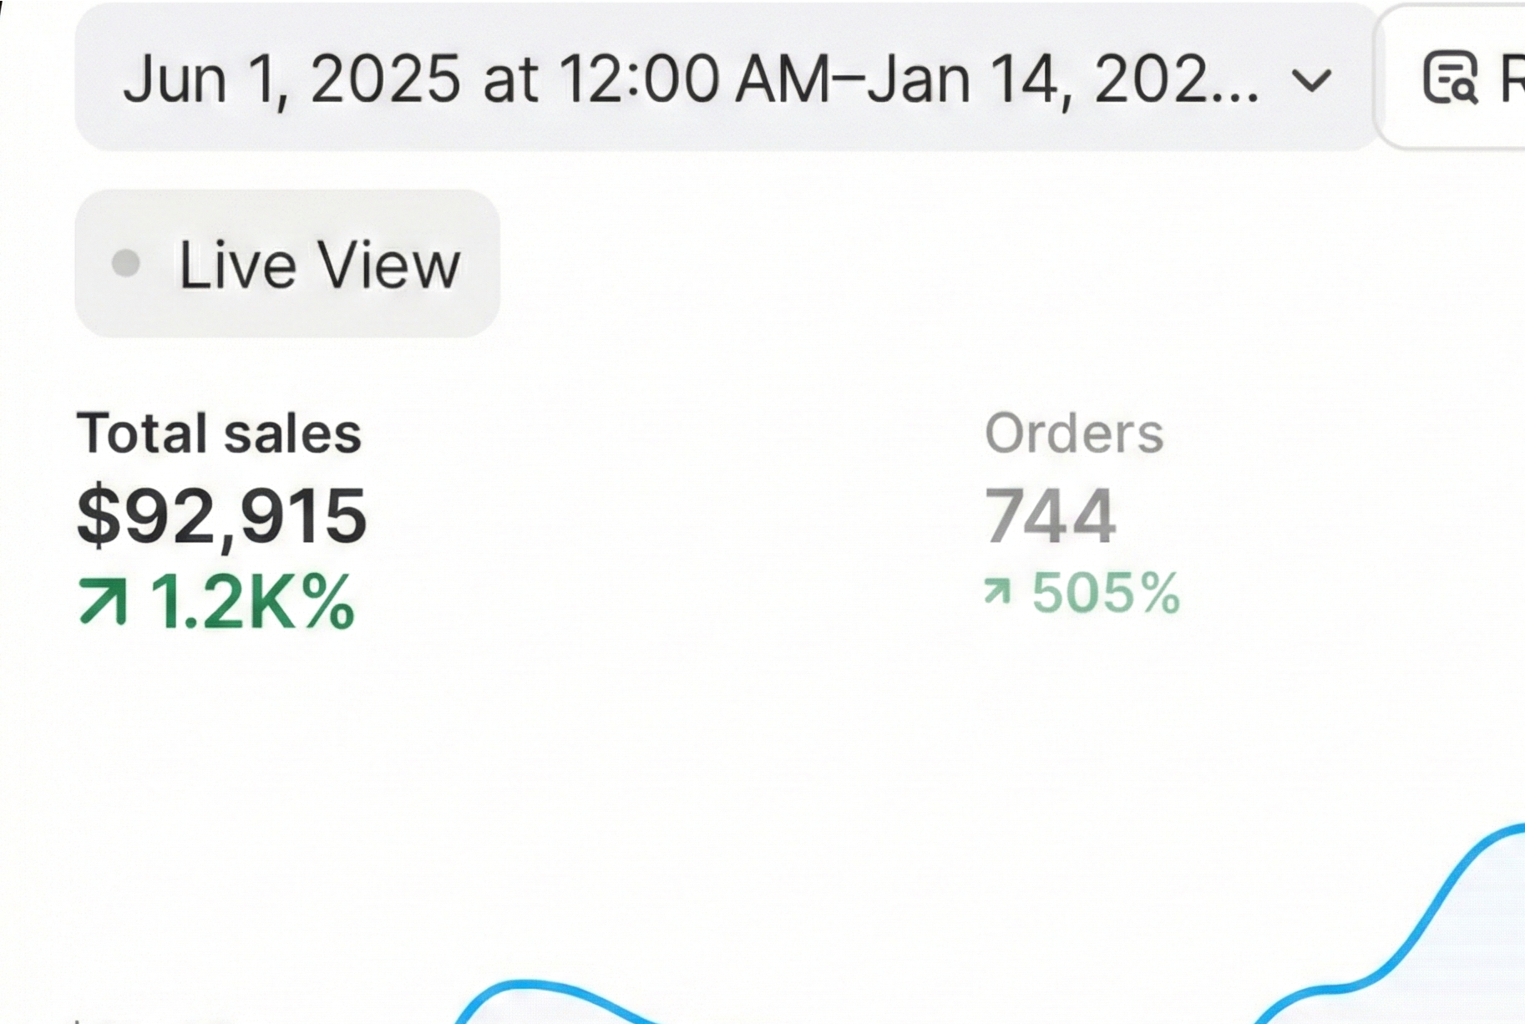Enable the Live View indicator
The image size is (1525, 1024).
coord(286,263)
